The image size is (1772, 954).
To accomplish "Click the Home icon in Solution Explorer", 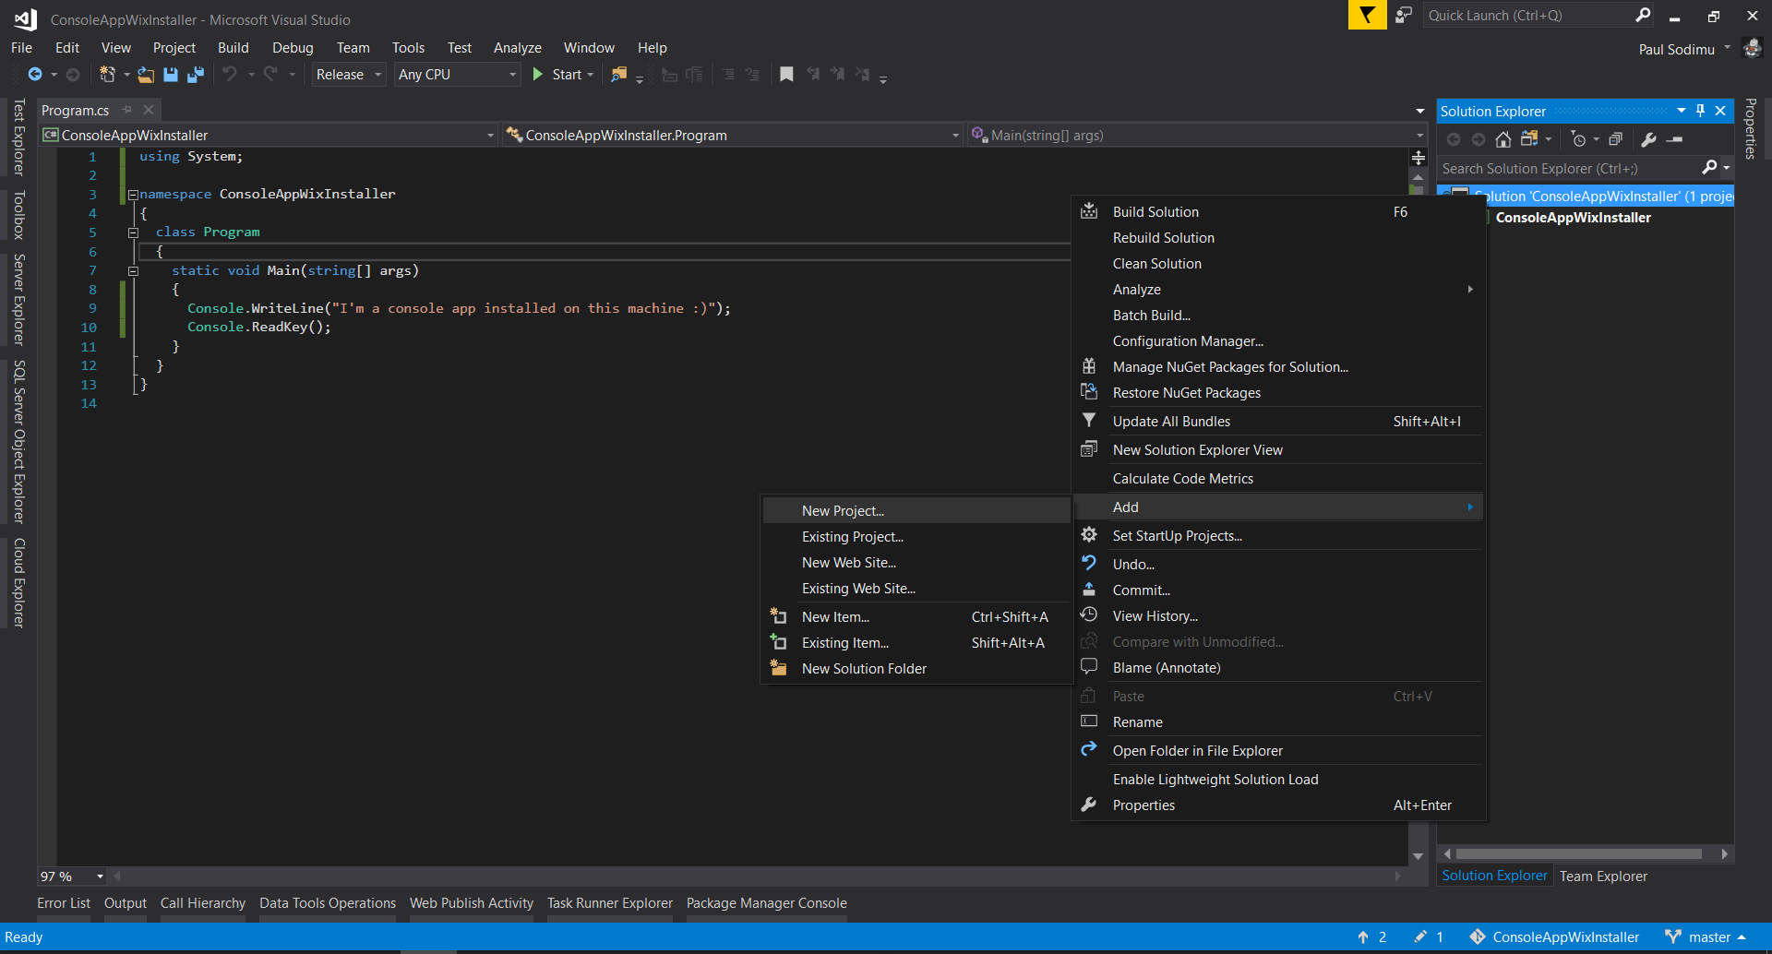I will [1503, 139].
